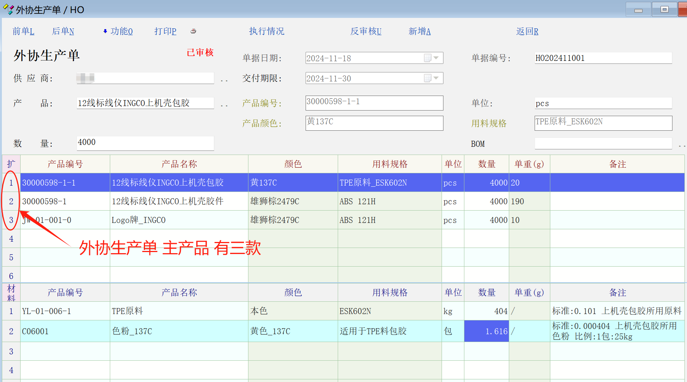Image resolution: width=687 pixels, height=382 pixels.
Task: Click 打印P to print the order
Action: (165, 31)
